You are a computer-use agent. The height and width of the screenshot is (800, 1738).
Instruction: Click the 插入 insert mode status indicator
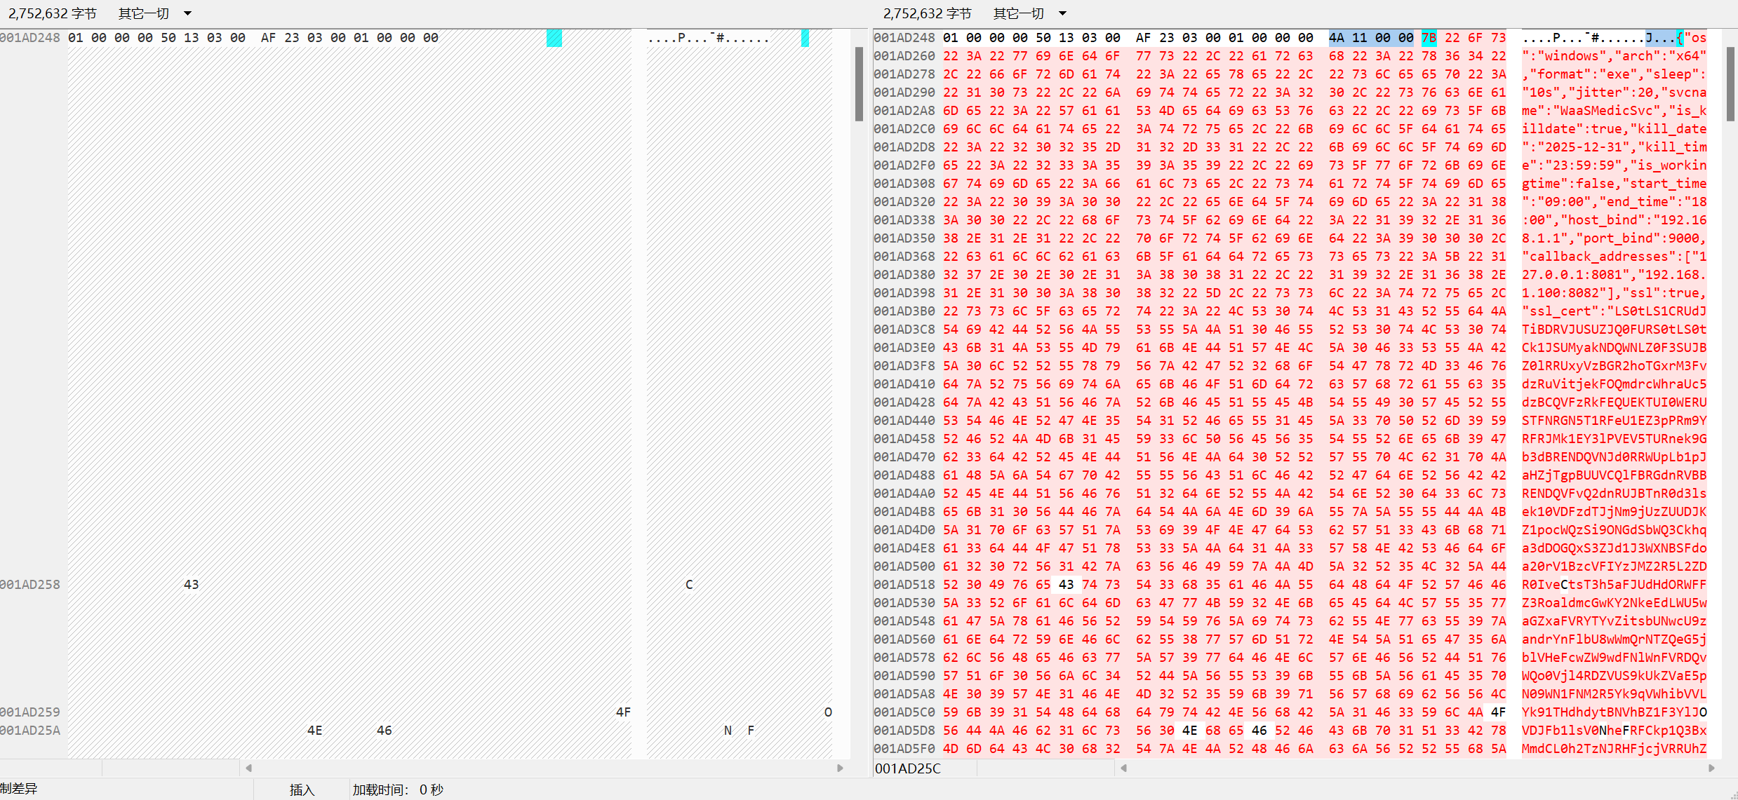(x=302, y=789)
